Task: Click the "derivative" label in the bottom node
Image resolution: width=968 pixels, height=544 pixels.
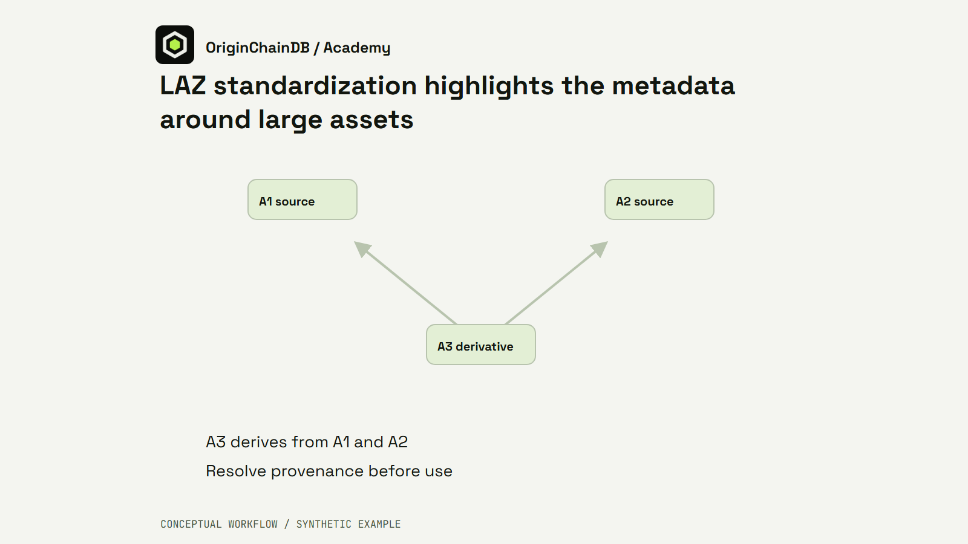Action: [485, 346]
